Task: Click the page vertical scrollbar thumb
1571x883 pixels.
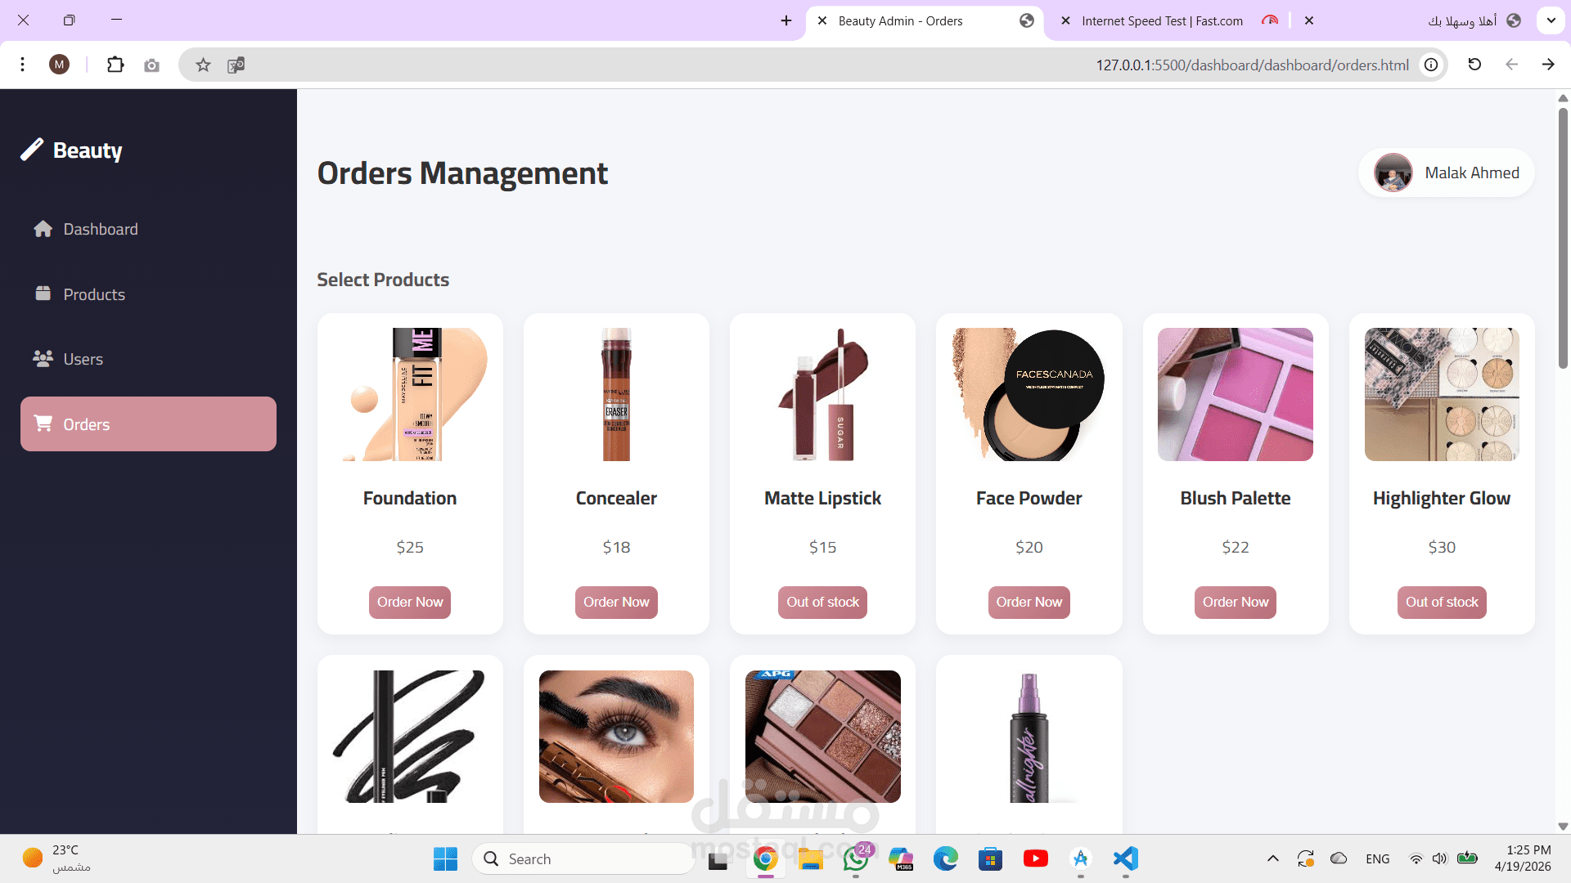Action: pos(1563,237)
